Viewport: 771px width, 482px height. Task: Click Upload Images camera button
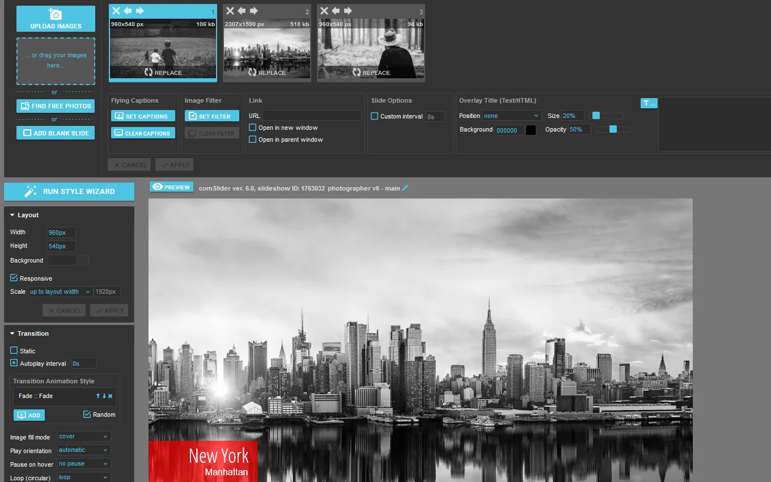(x=56, y=19)
